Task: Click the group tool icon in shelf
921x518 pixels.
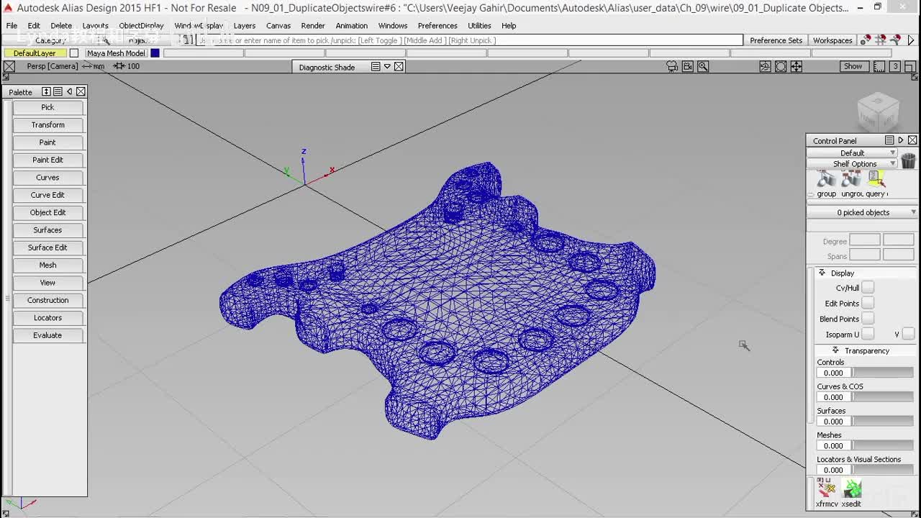Action: (826, 179)
